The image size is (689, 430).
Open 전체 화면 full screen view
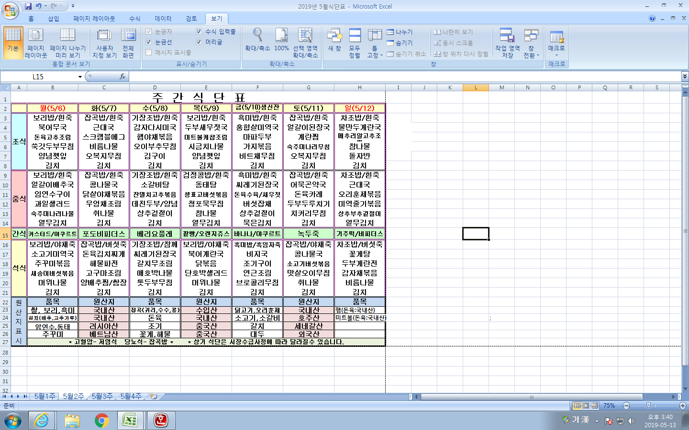[128, 43]
